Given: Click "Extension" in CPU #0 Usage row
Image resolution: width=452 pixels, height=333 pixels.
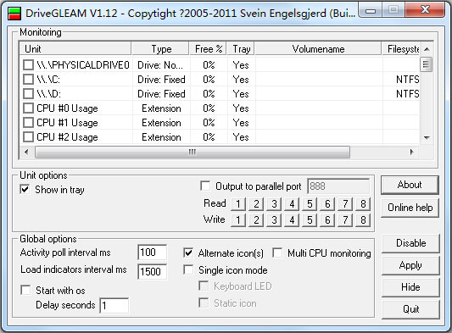Looking at the screenshot, I should pos(161,108).
